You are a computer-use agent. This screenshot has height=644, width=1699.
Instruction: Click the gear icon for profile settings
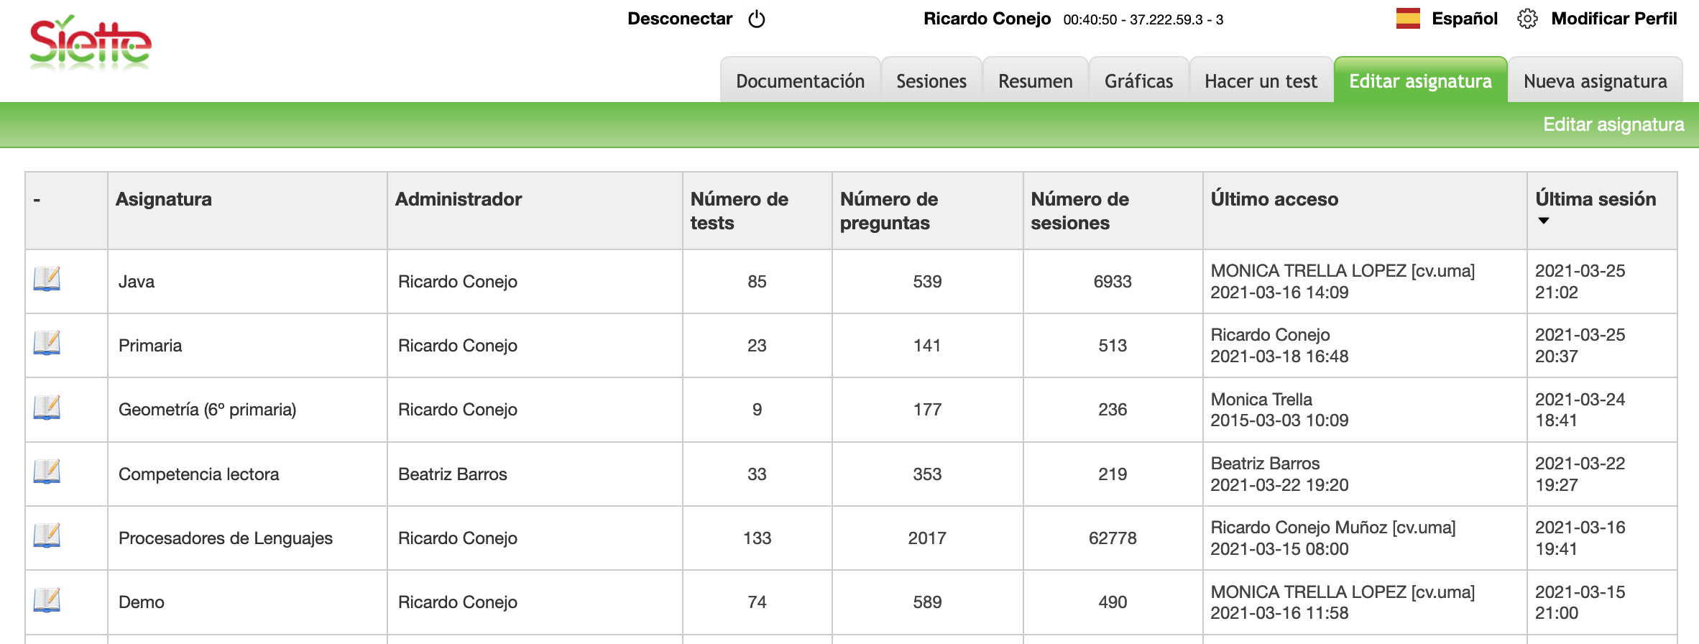pyautogui.click(x=1527, y=19)
